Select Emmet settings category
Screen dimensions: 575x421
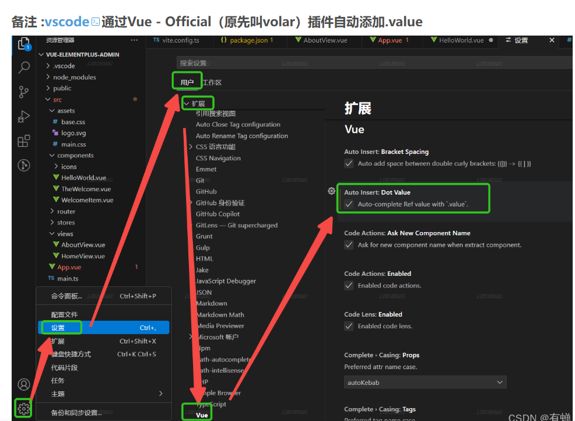pos(206,169)
